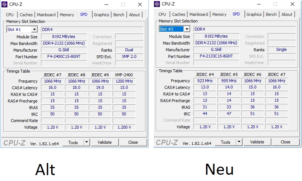Click tRC value 44 in right window
This screenshot has height=181, width=302.
205,114
